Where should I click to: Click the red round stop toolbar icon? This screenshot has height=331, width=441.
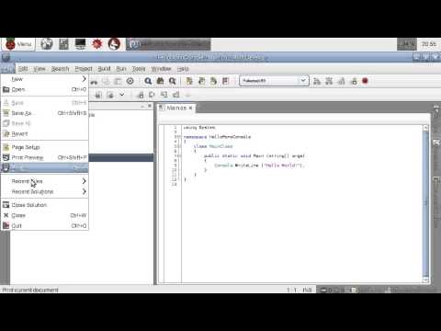[x=365, y=81]
